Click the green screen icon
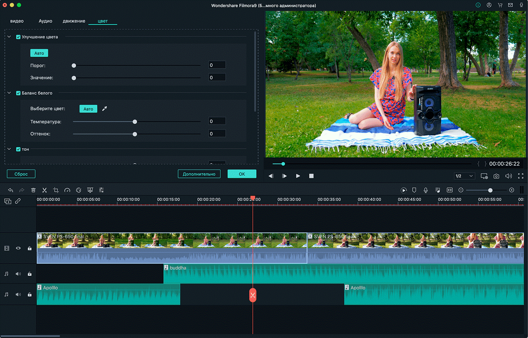528x338 pixels. pos(90,190)
